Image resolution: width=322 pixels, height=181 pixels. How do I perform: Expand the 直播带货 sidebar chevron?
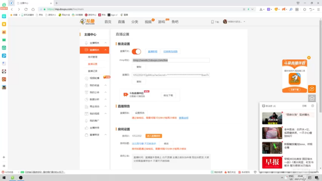click(105, 135)
